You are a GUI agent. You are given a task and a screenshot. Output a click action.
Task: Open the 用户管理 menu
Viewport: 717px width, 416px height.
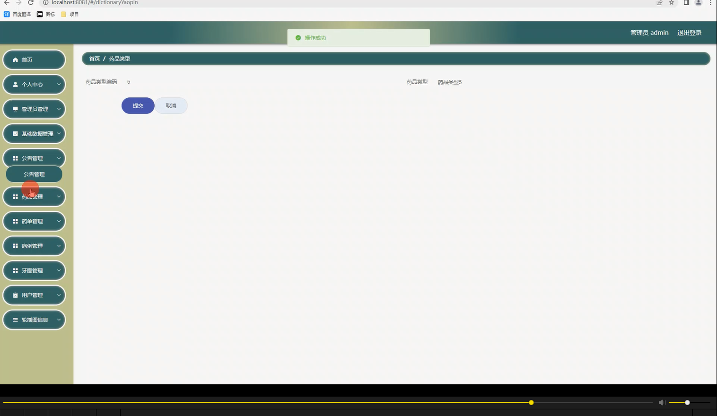(34, 295)
